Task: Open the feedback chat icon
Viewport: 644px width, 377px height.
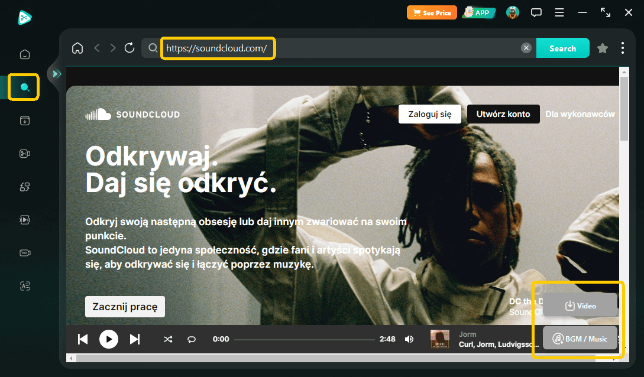Action: click(x=536, y=13)
